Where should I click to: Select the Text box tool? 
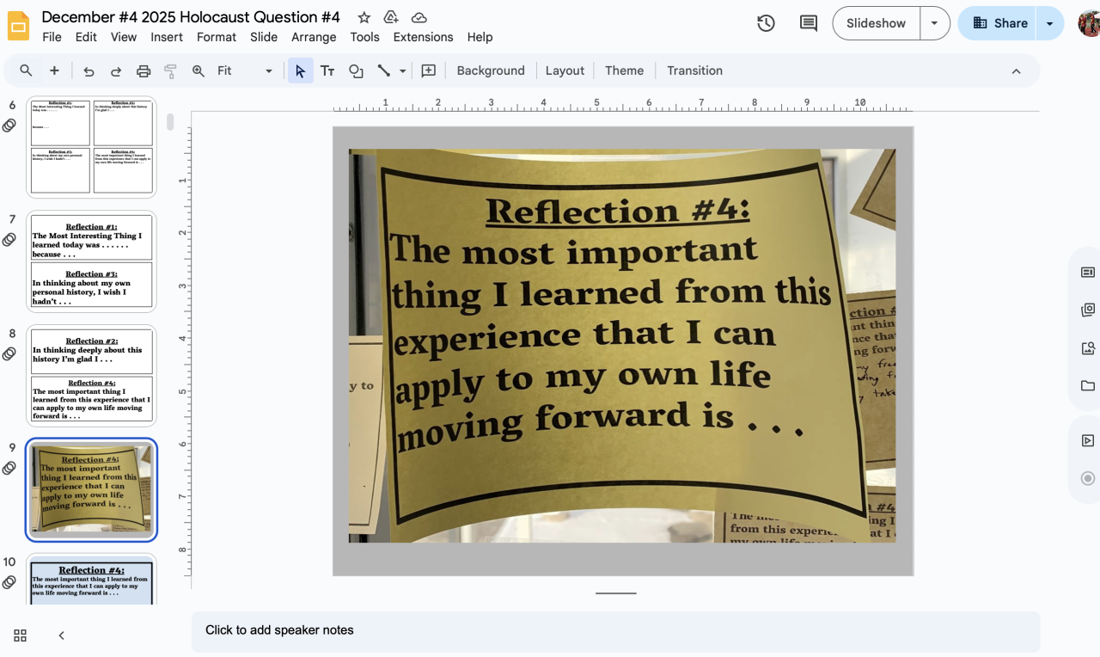[327, 71]
